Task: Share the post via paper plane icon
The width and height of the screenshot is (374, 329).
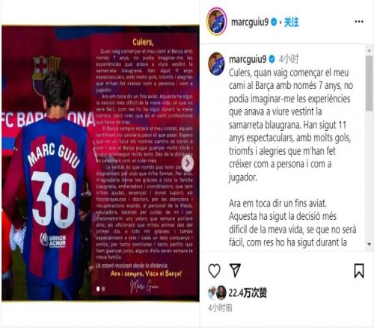Action: click(x=235, y=270)
